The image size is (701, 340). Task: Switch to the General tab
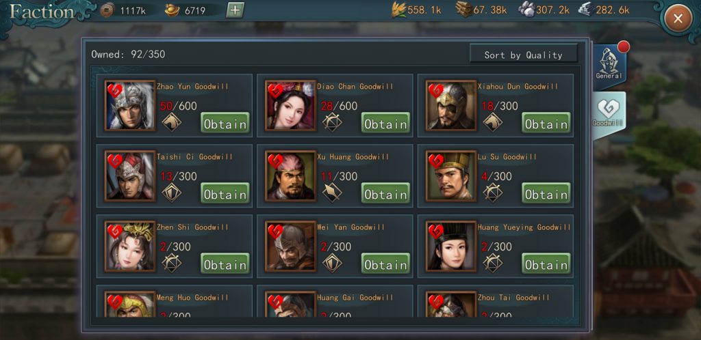pyautogui.click(x=609, y=64)
